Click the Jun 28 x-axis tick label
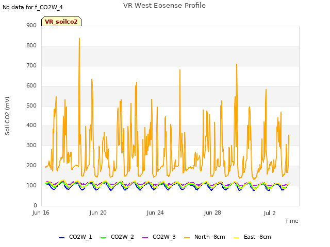Screen dimensions: 330x247 tap(212, 213)
